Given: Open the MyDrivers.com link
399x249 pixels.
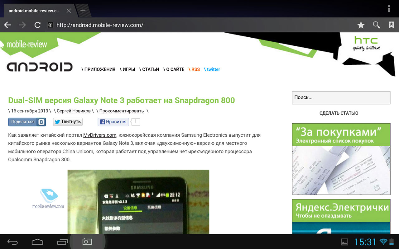Looking at the screenshot, I should [100, 135].
